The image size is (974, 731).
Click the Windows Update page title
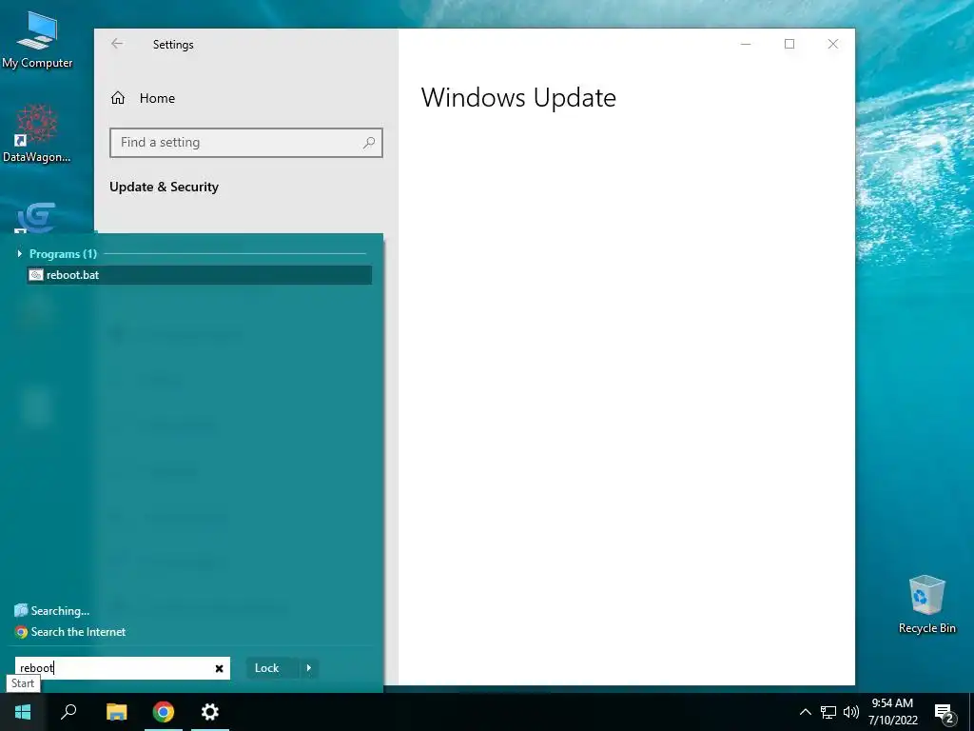(x=518, y=98)
